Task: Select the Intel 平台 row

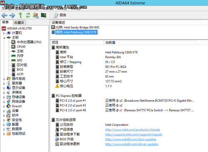Action: click(x=88, y=57)
